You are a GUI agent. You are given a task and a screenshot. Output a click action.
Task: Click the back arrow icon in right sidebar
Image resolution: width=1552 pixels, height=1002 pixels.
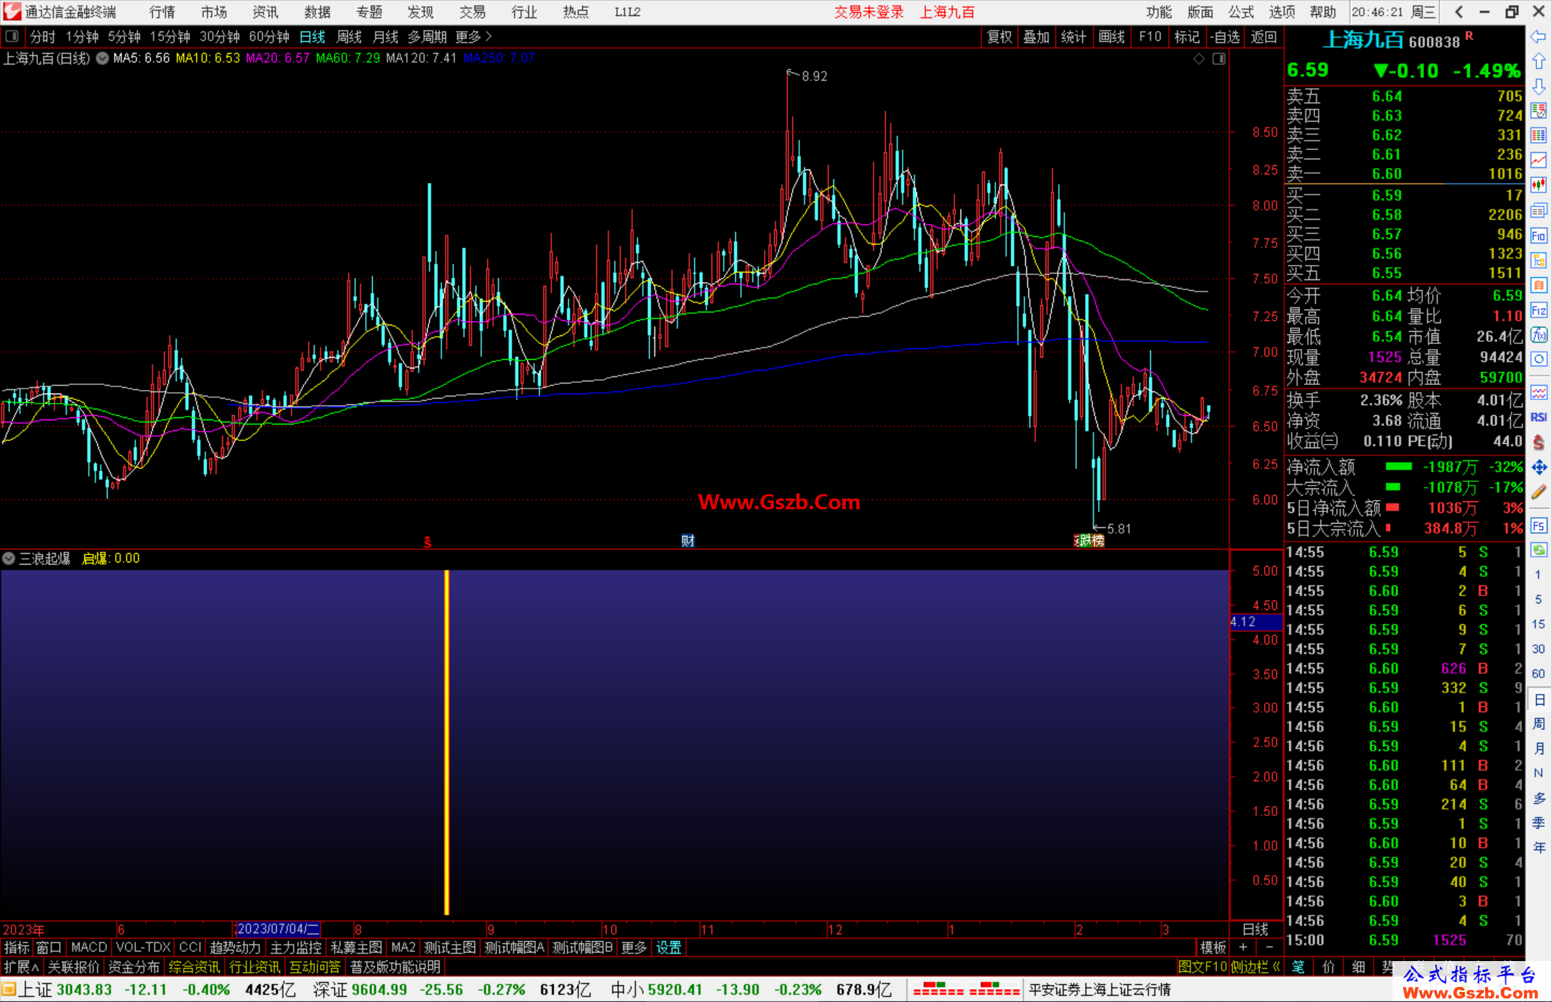pos(1538,37)
